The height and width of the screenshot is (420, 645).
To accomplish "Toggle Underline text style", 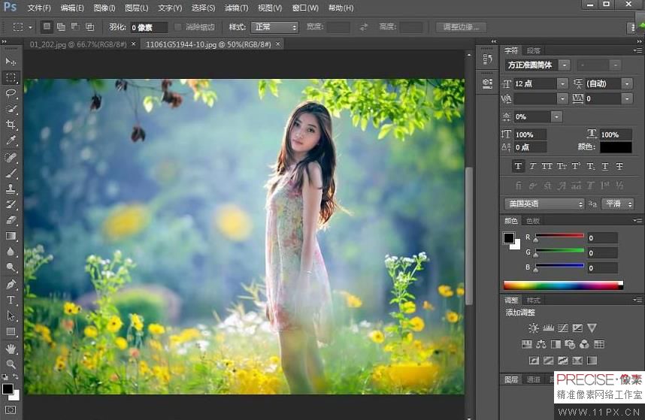I will pyautogui.click(x=605, y=166).
